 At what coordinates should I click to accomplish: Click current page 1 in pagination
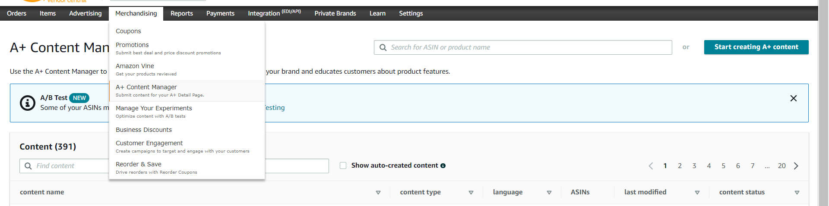point(665,166)
